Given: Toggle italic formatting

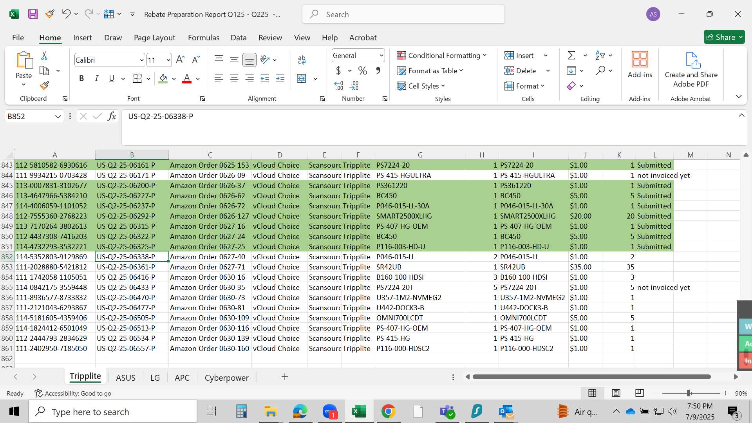Looking at the screenshot, I should click(96, 79).
